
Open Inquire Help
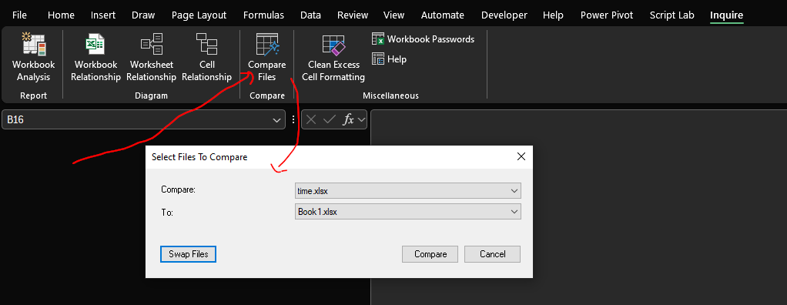pos(390,59)
